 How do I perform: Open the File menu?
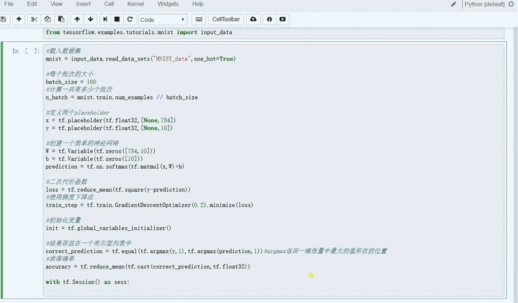9,4
